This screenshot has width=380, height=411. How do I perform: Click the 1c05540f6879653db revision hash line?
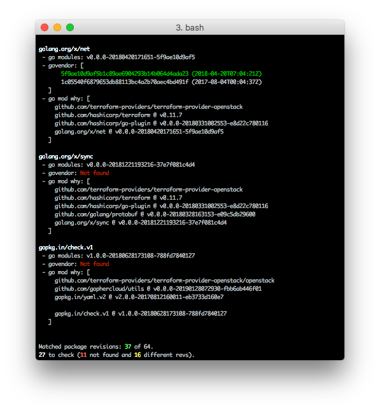(x=161, y=82)
